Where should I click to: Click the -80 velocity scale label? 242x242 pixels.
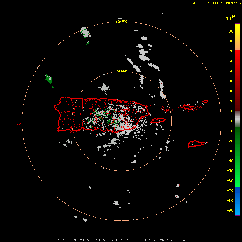click(x=230, y=201)
